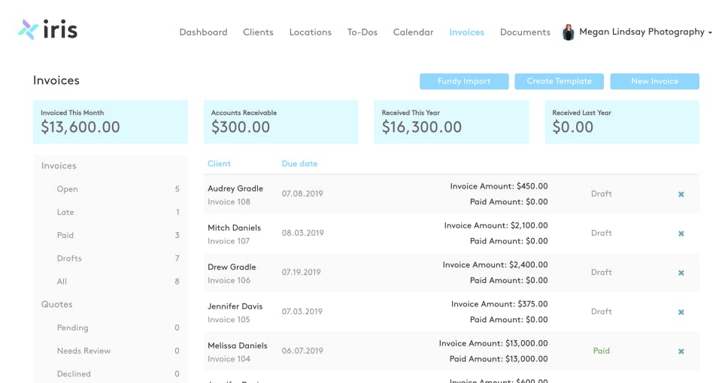Remove Jennifer Davis Invoice 105
The height and width of the screenshot is (383, 722).
[681, 312]
